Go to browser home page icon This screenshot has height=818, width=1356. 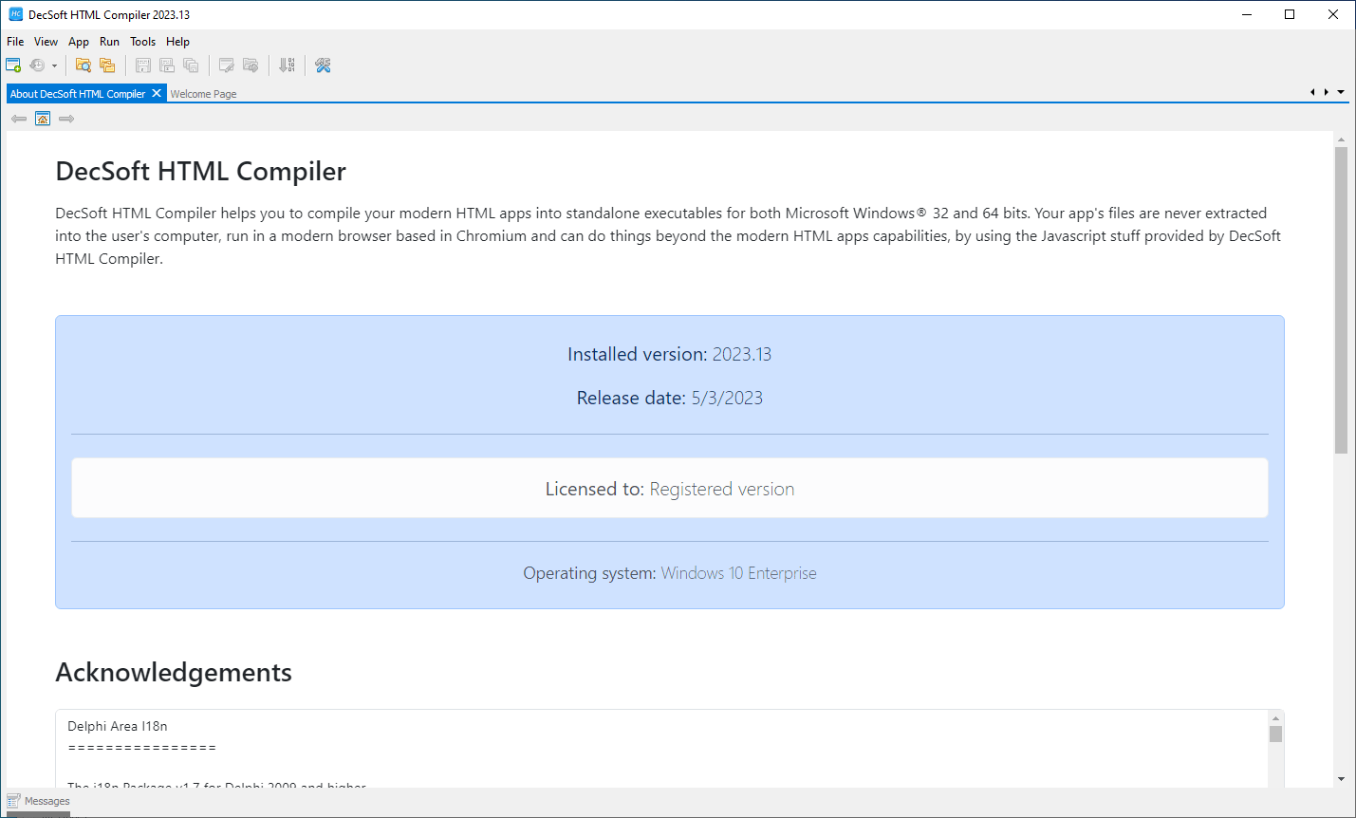(x=43, y=119)
